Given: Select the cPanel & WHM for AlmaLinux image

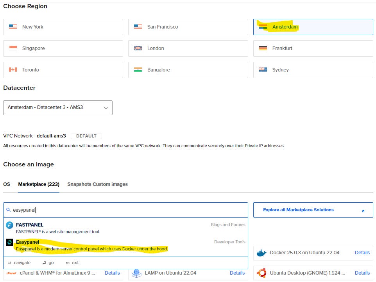Looking at the screenshot, I should tap(63, 275).
